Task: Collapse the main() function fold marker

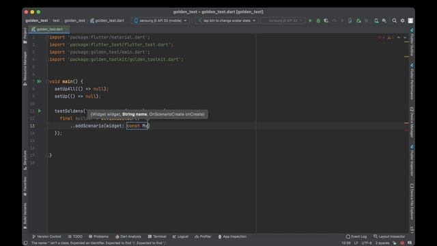Action: click(x=48, y=81)
